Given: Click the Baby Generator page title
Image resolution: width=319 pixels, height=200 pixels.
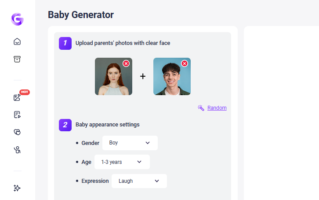Looking at the screenshot, I should pos(80,15).
